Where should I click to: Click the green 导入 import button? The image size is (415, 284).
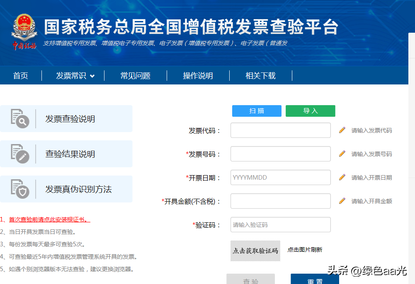[x=310, y=111]
